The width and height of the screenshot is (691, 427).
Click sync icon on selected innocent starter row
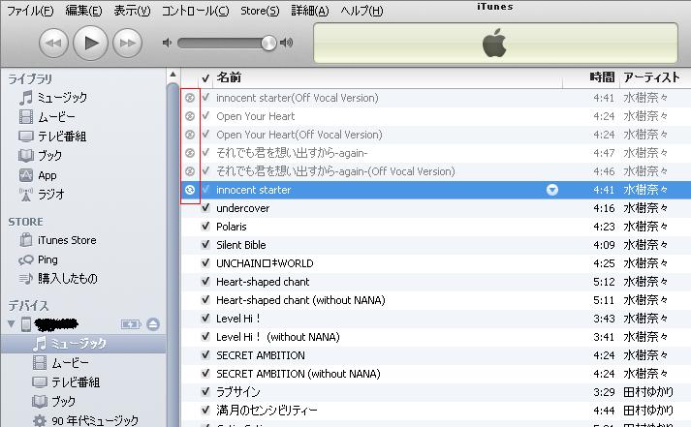coord(190,190)
